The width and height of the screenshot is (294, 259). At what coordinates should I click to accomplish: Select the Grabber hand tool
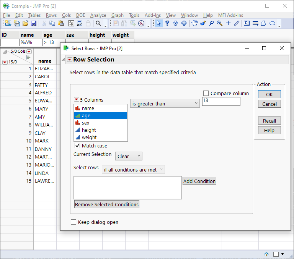click(x=194, y=24)
